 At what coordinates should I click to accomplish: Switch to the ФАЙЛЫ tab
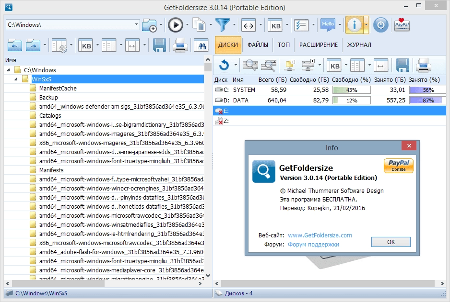click(x=258, y=45)
